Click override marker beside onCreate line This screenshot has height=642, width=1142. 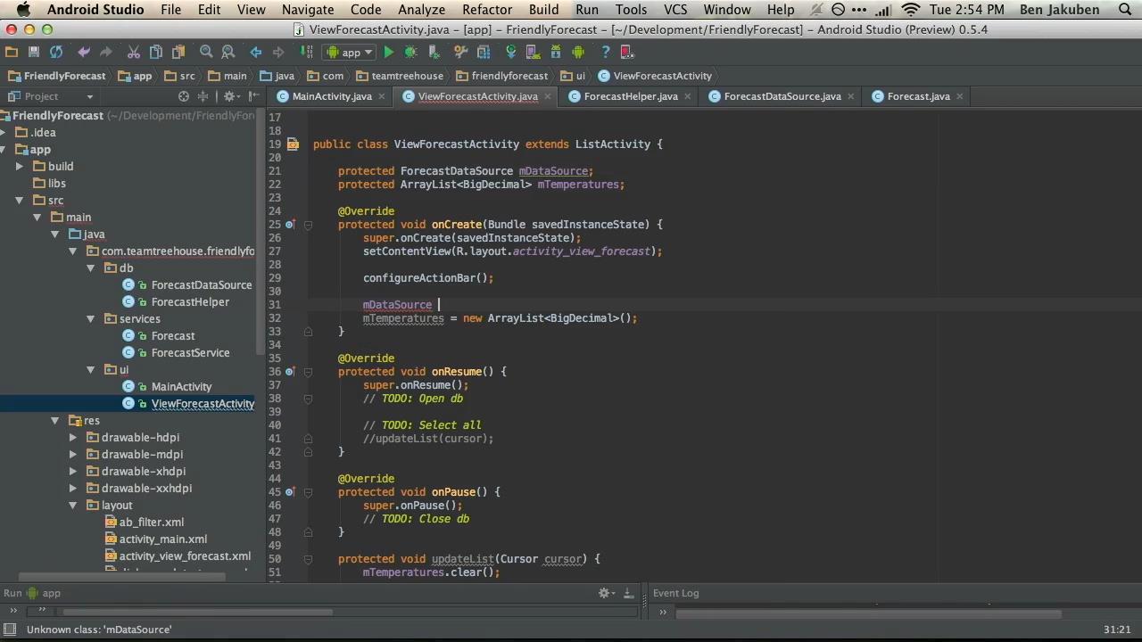click(x=290, y=225)
